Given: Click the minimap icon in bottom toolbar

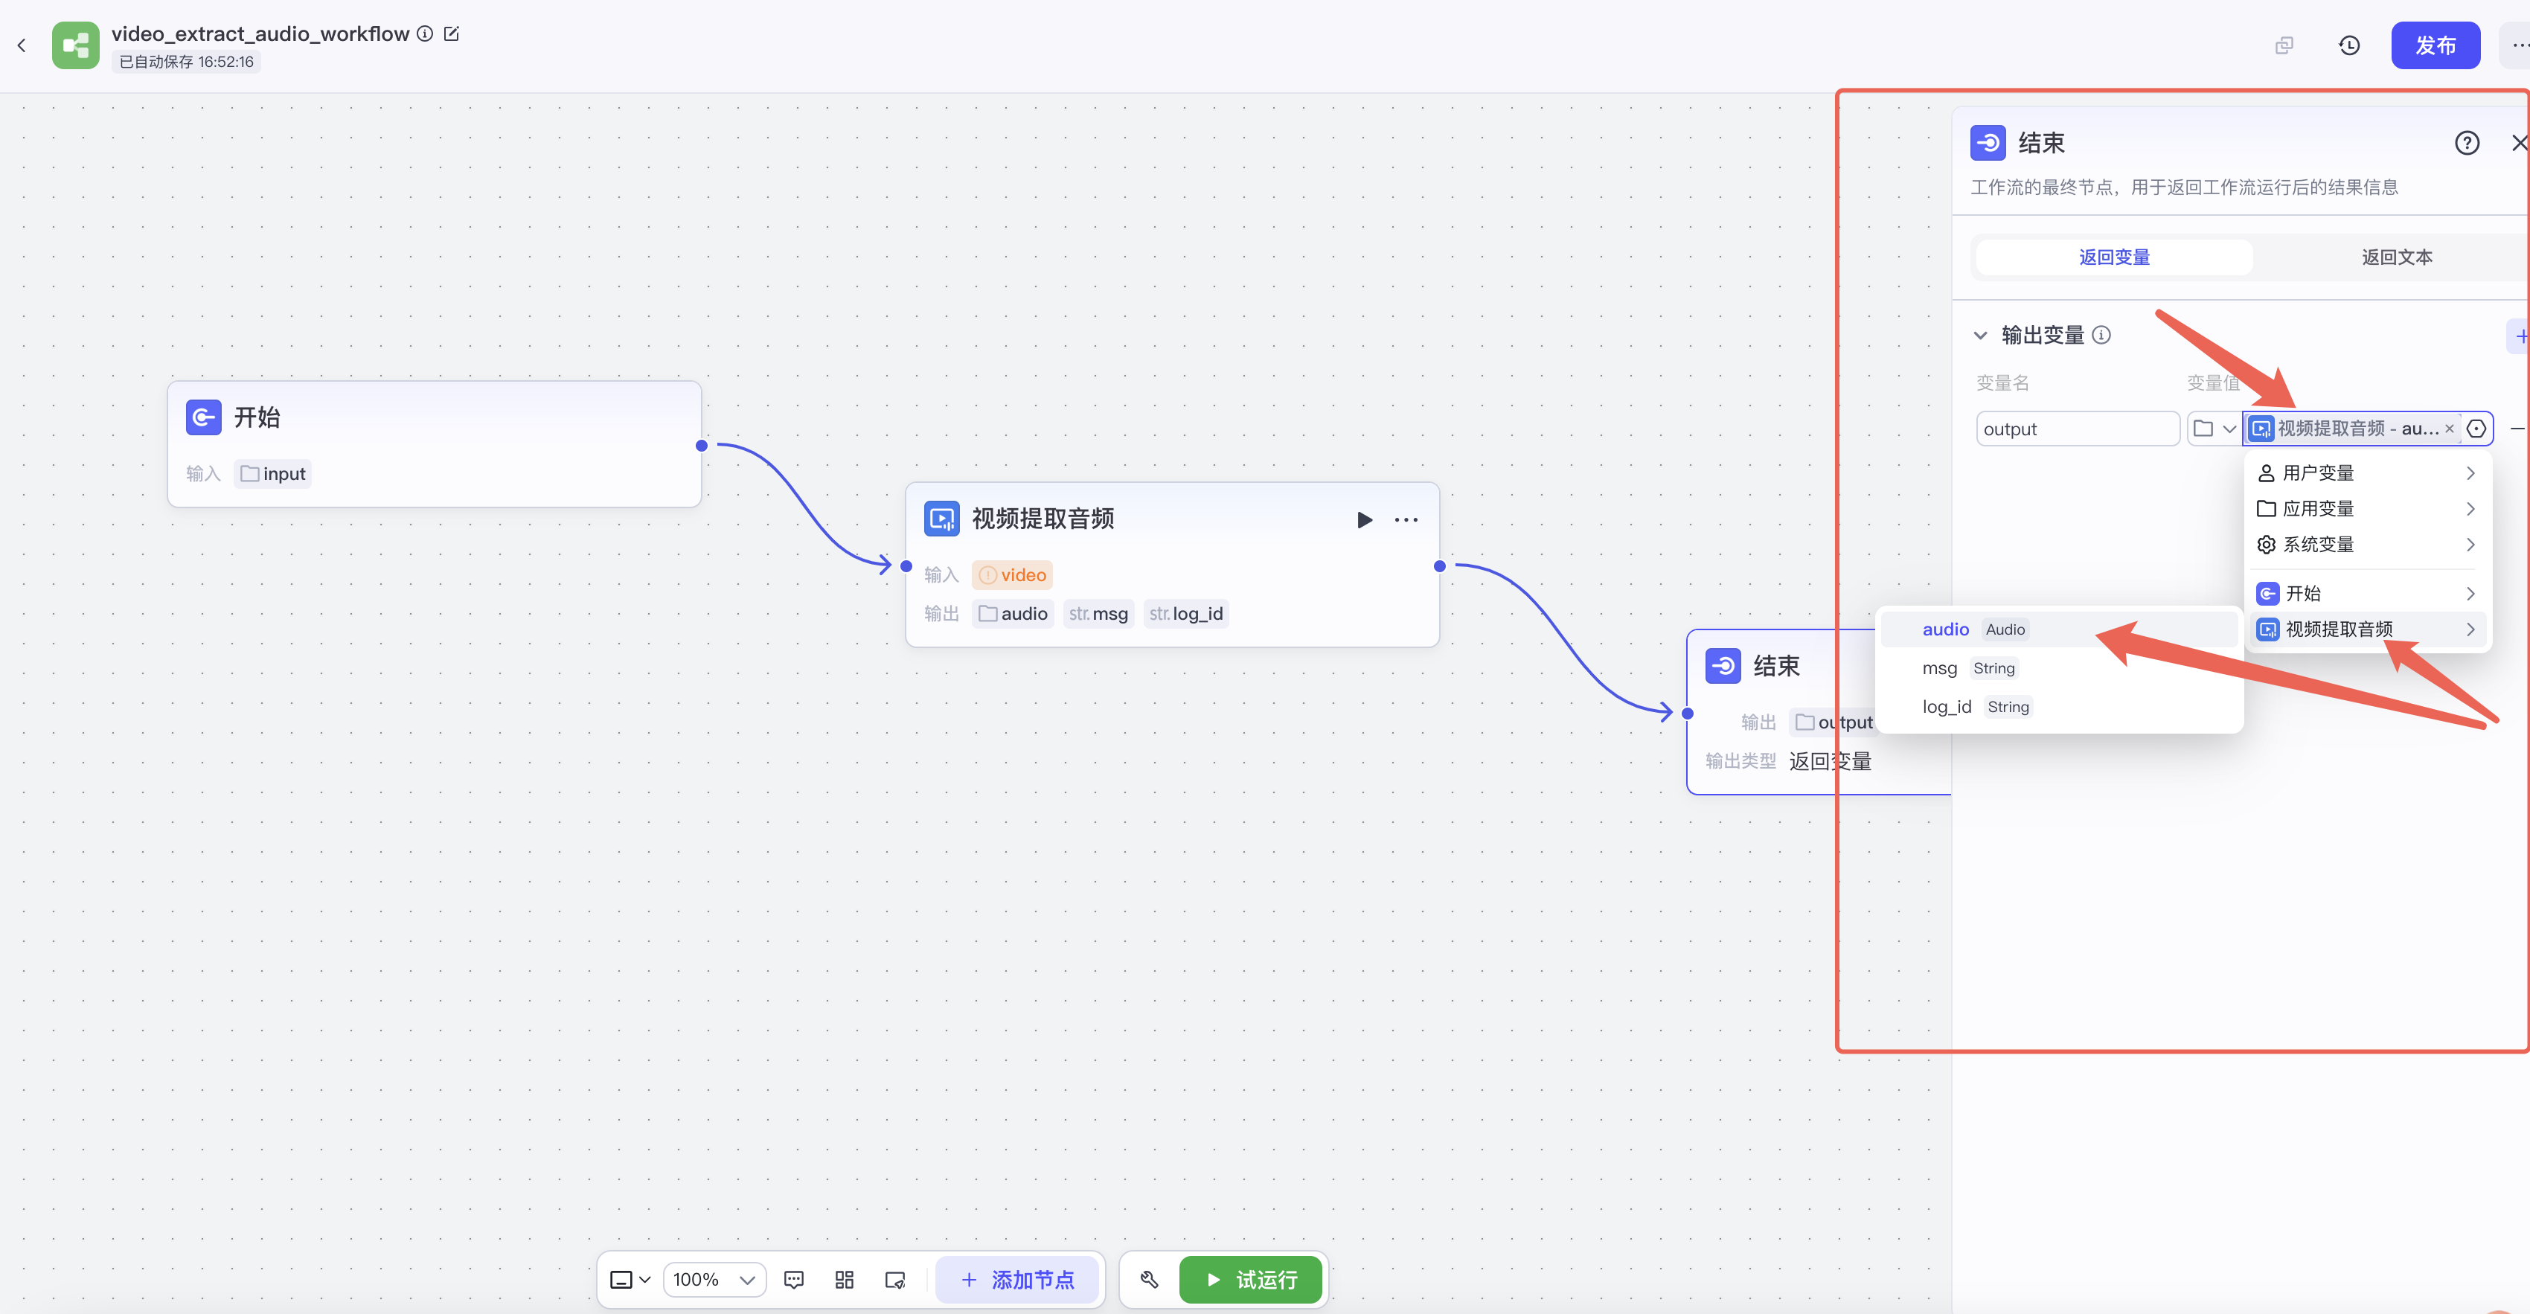Looking at the screenshot, I should point(894,1280).
